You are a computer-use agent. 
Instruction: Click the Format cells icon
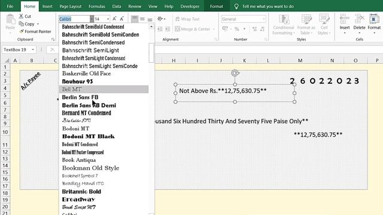tap(374, 24)
